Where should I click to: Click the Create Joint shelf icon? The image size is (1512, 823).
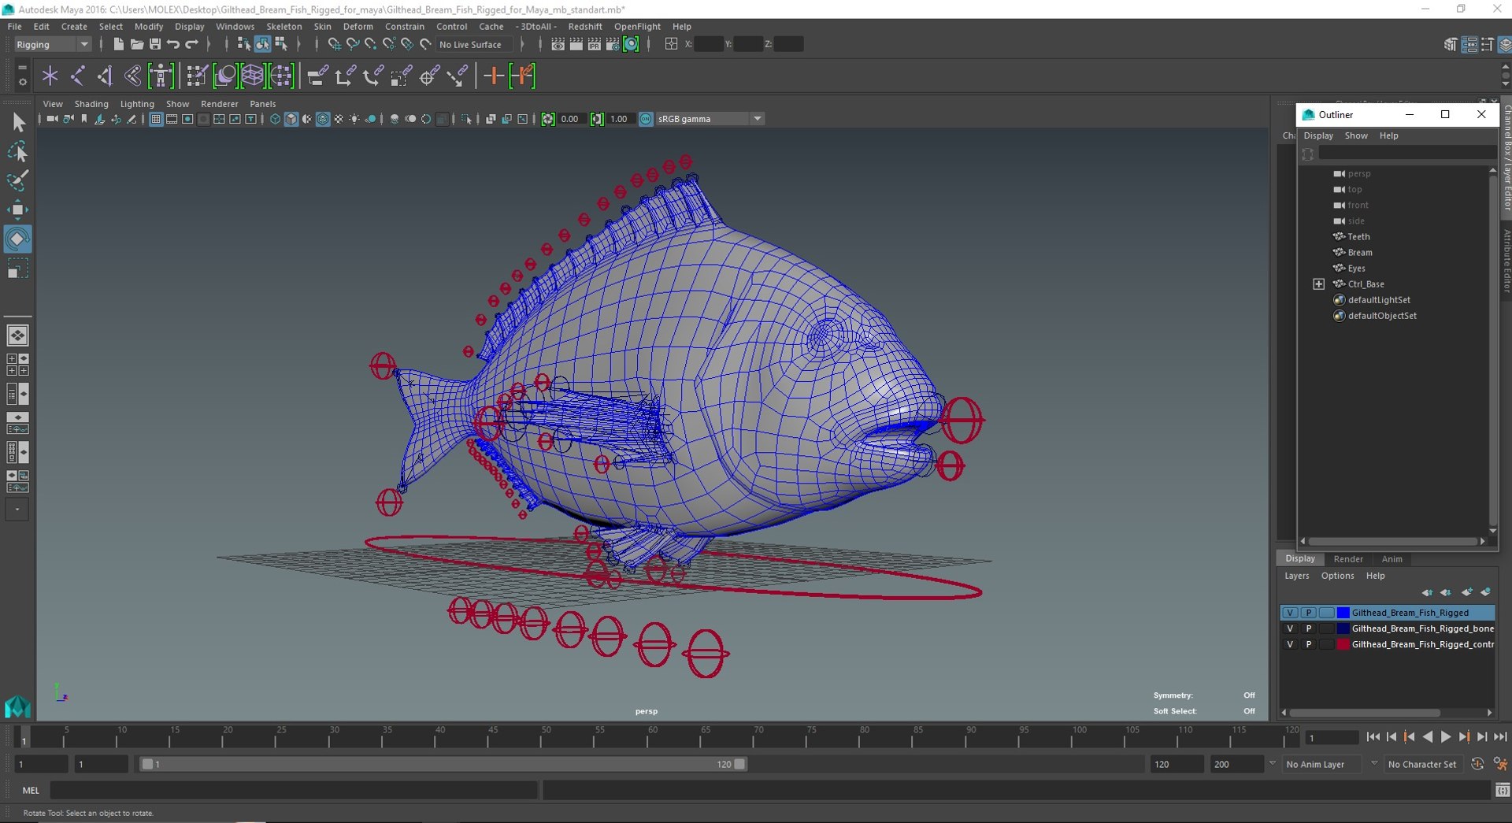point(77,76)
